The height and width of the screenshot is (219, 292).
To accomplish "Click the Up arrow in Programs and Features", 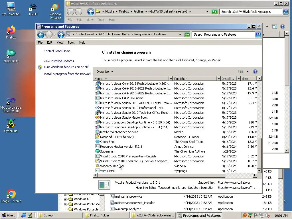I will (61, 35).
